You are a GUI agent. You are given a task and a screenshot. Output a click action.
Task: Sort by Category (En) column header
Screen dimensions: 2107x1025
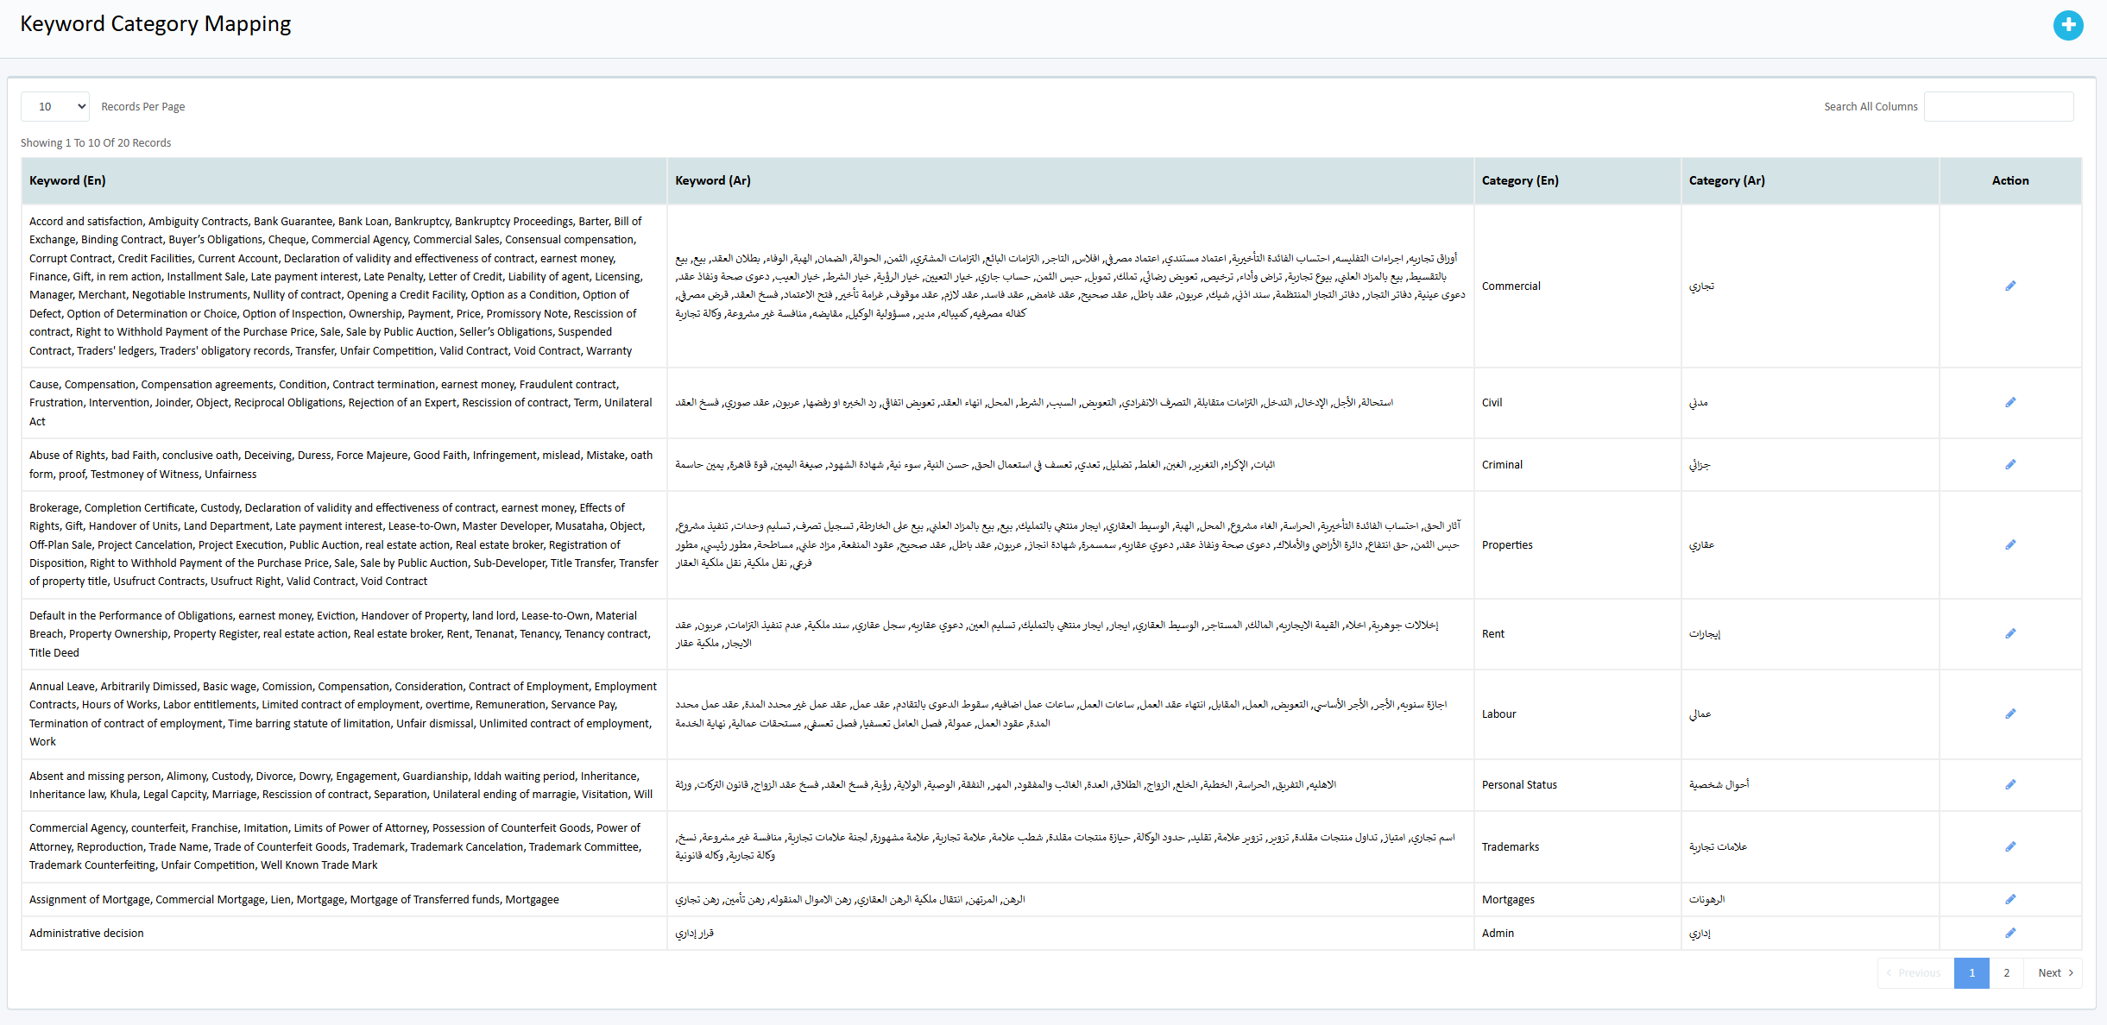(x=1519, y=180)
